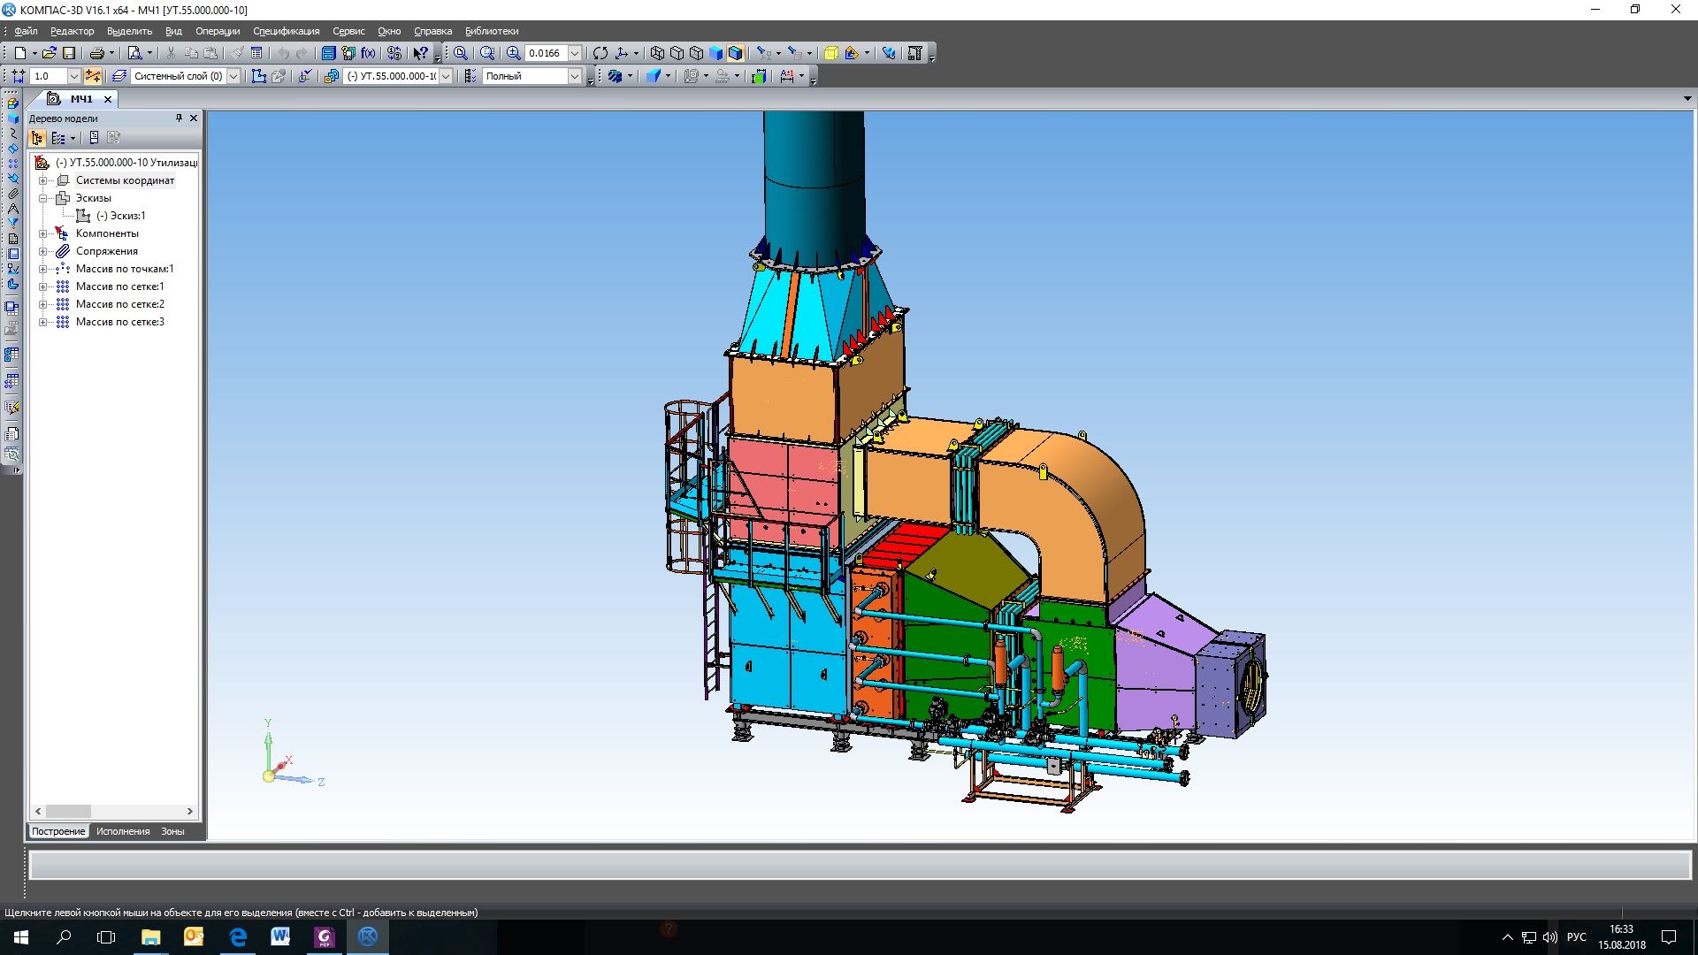Select Сопряжения in model tree
The height and width of the screenshot is (955, 1698).
coord(106,251)
